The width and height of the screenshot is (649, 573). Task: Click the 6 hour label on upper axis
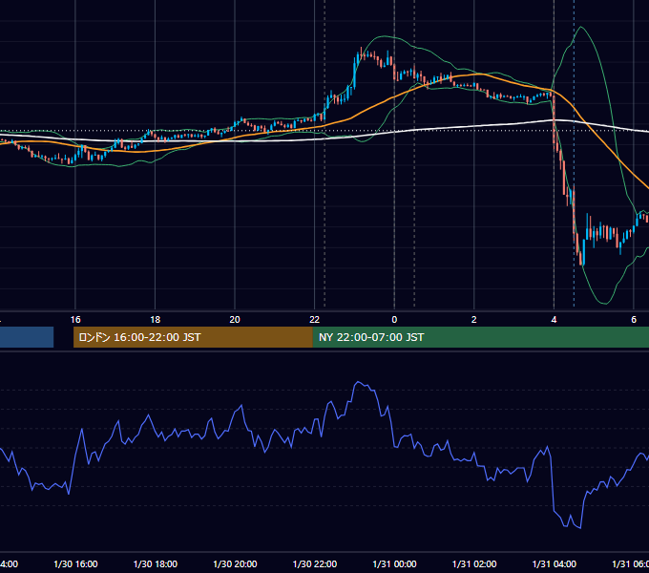pos(634,320)
